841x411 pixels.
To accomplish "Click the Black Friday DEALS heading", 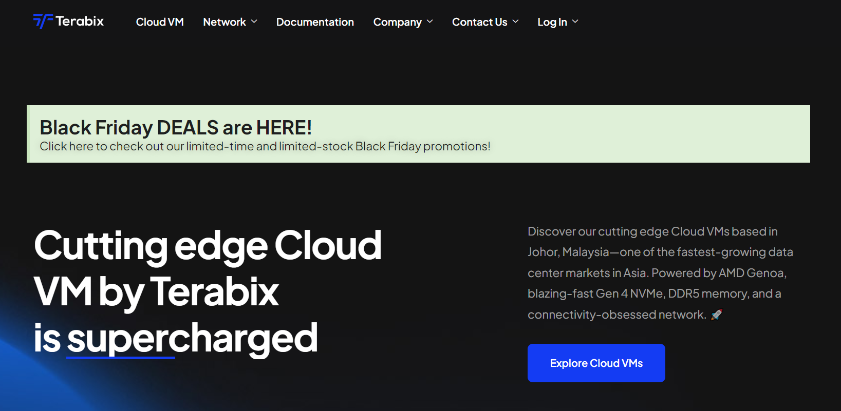I will click(x=176, y=127).
